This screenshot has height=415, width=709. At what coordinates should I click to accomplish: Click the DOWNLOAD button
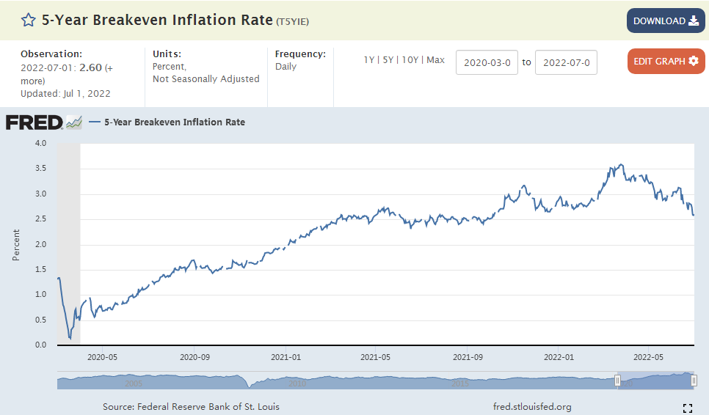pos(666,21)
